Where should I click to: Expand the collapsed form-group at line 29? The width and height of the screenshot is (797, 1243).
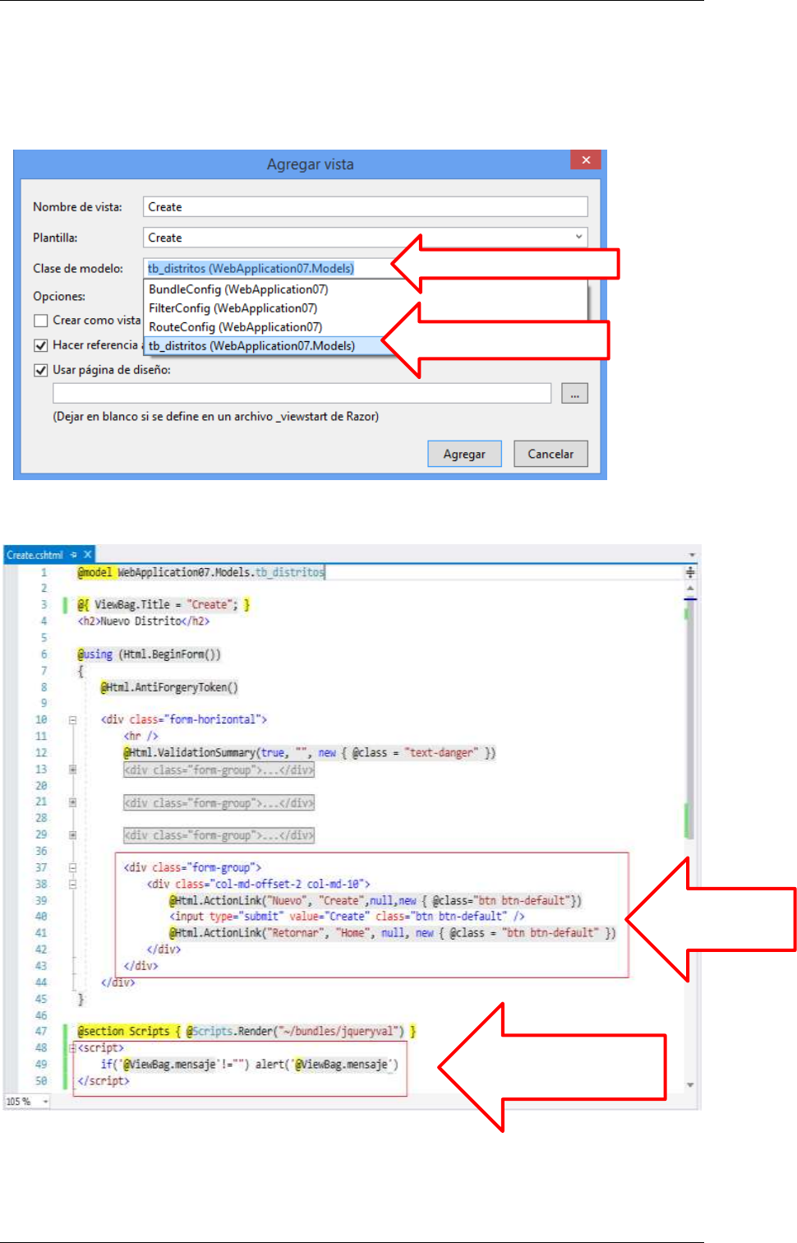pyautogui.click(x=72, y=835)
